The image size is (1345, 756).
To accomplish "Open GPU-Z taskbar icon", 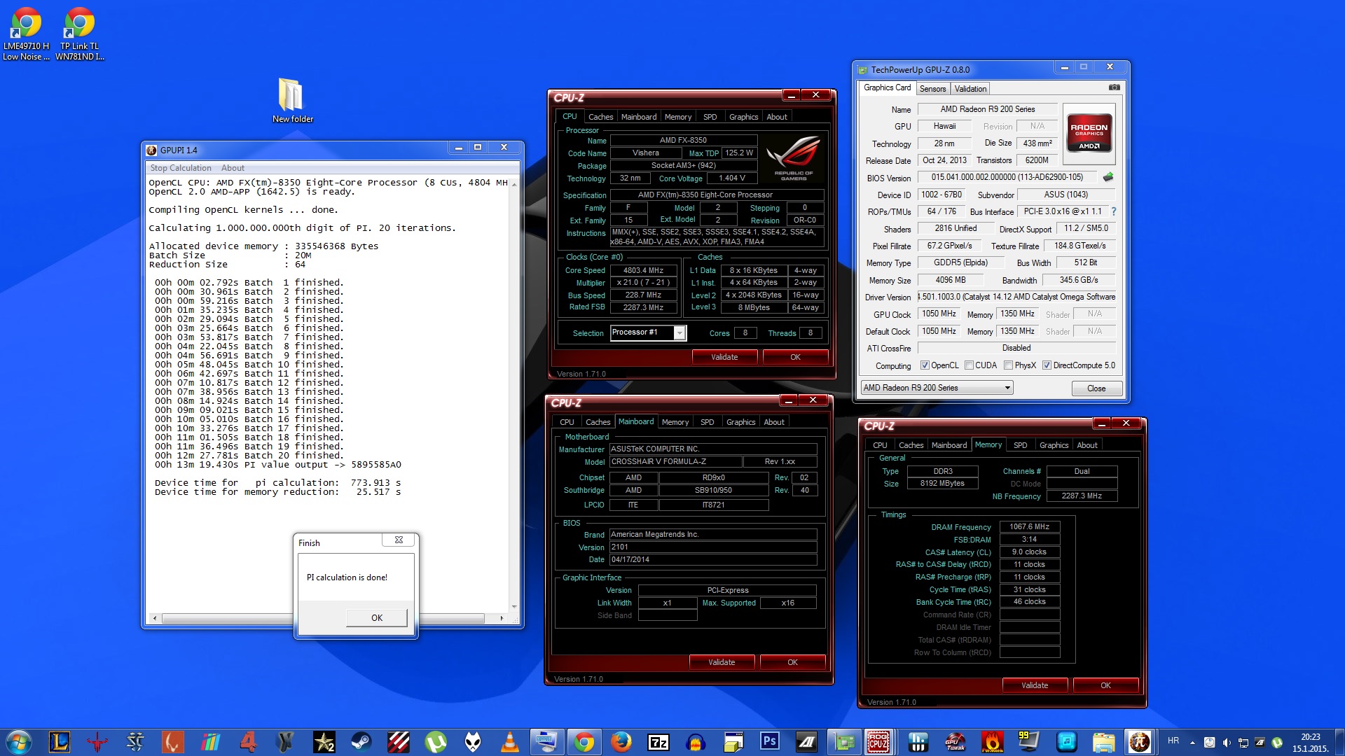I will [843, 741].
